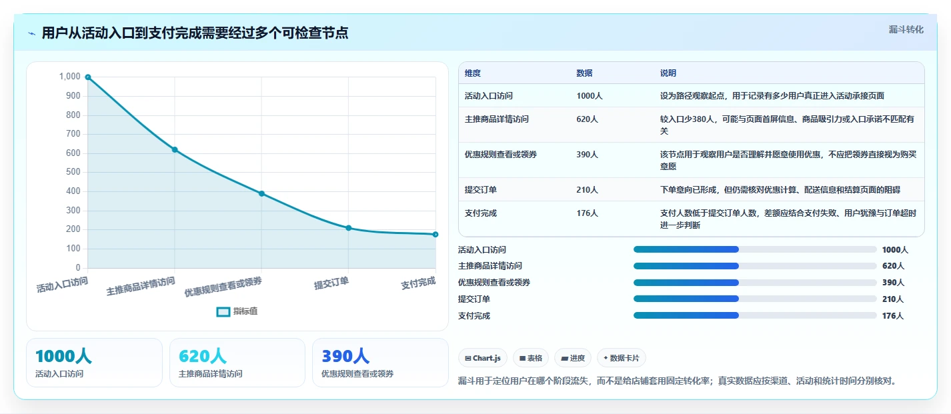Click the 数据卡片 tag
This screenshot has height=414, width=951.
coord(621,358)
